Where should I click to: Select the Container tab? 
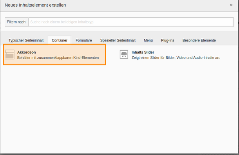pyautogui.click(x=60, y=40)
